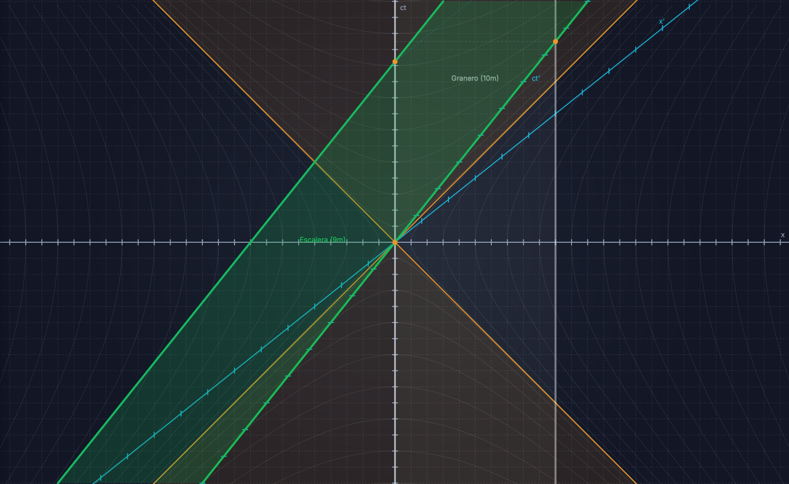Select the orange event point at the origin
The width and height of the screenshot is (789, 484).
395,242
